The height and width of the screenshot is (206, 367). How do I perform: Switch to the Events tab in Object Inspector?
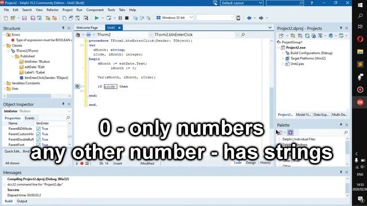pos(29,118)
